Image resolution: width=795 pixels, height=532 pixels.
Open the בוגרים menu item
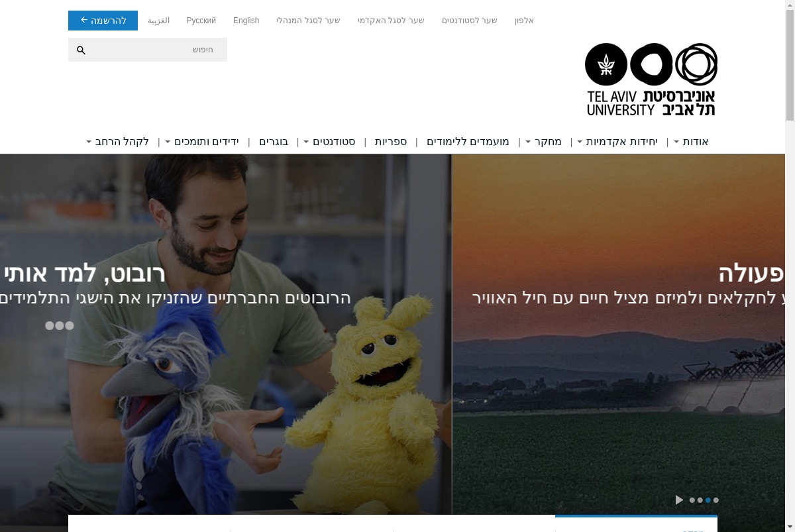tap(274, 141)
